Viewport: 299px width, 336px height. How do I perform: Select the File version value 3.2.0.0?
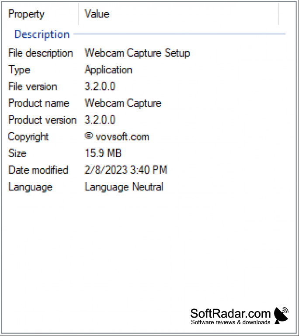coord(100,87)
